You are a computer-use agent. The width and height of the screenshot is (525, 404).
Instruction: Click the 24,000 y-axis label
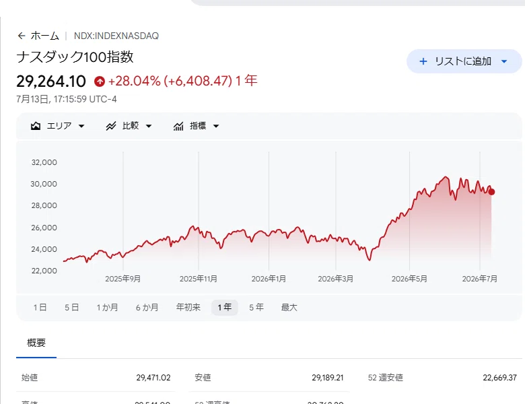coord(44,249)
